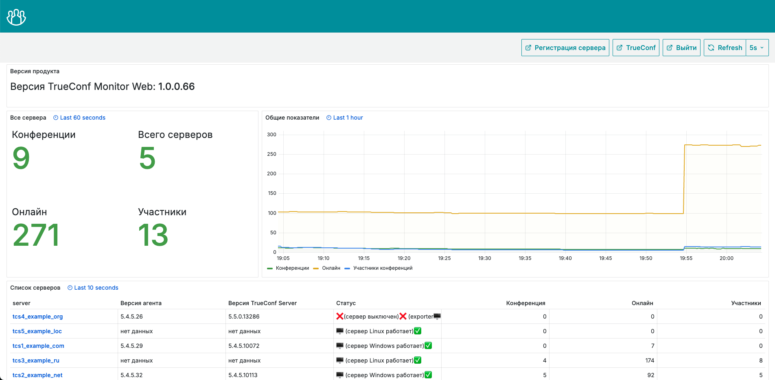The height and width of the screenshot is (380, 775).
Task: Click the external-link icon on Регистрация сервера
Action: (528, 48)
